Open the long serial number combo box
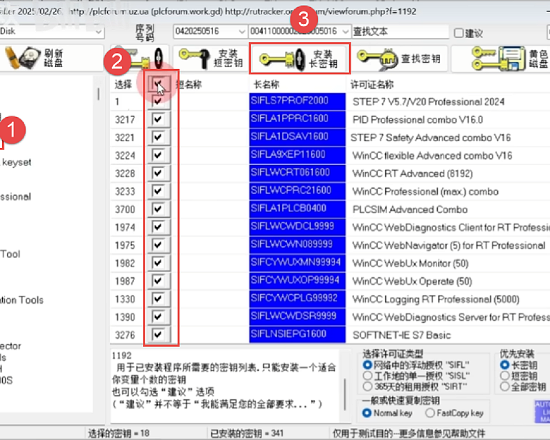 345,31
